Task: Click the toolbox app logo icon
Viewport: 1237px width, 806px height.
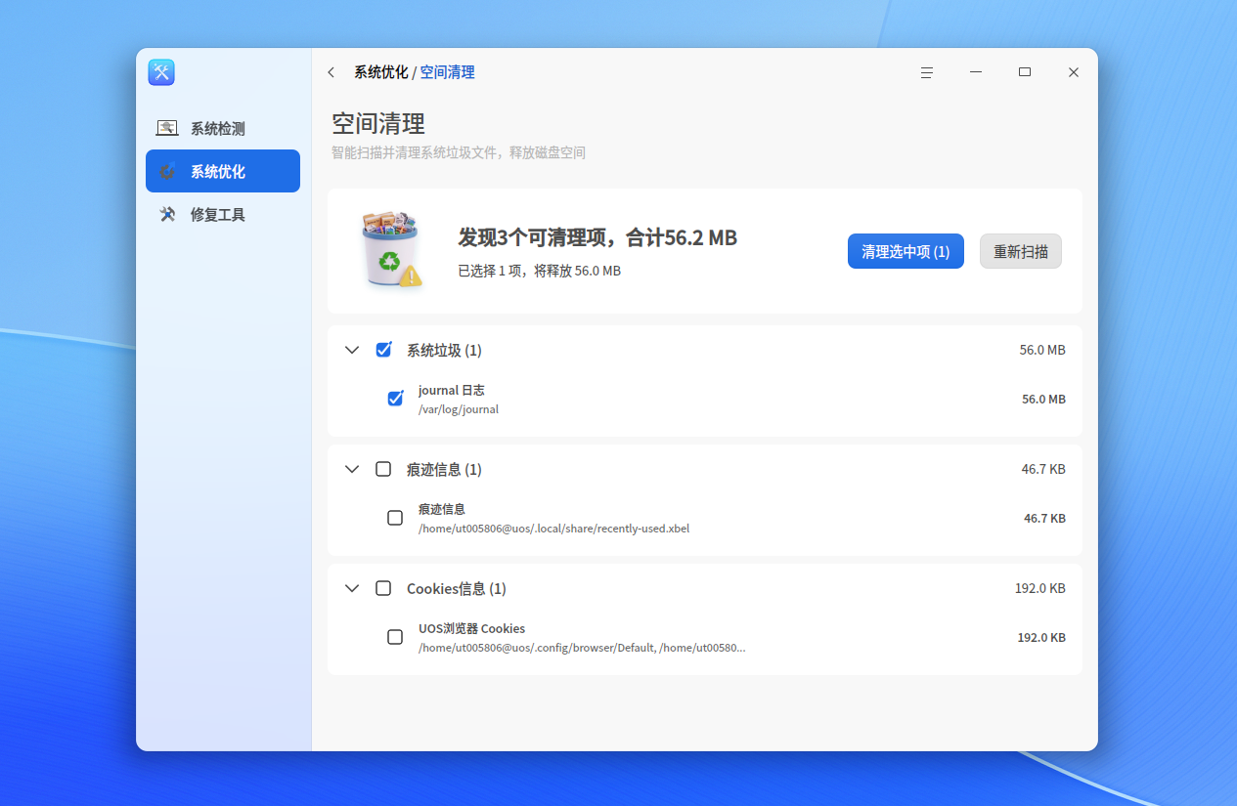Action: point(161,72)
